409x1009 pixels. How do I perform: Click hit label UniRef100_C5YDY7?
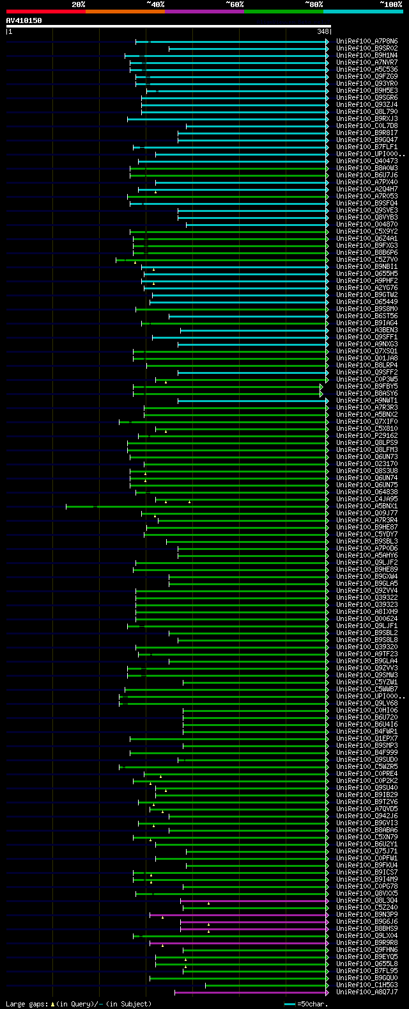pyautogui.click(x=367, y=535)
